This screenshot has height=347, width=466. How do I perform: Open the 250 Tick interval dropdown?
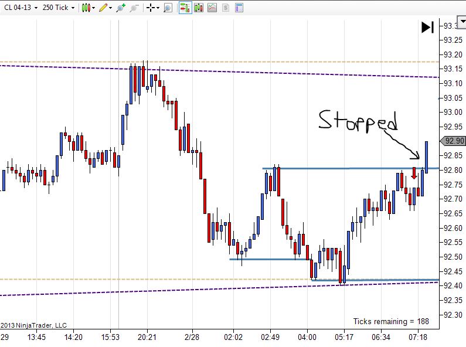point(58,8)
